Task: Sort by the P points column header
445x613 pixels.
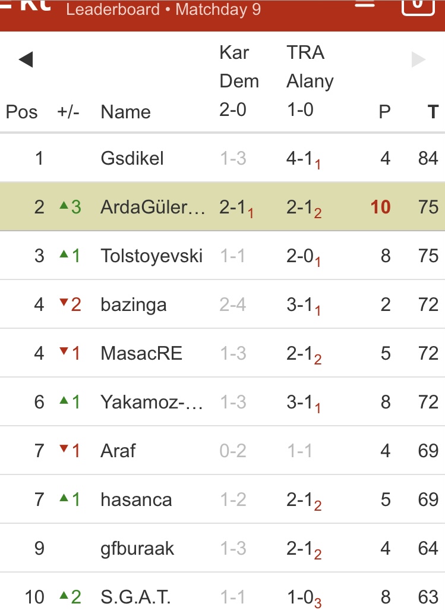Action: [385, 112]
